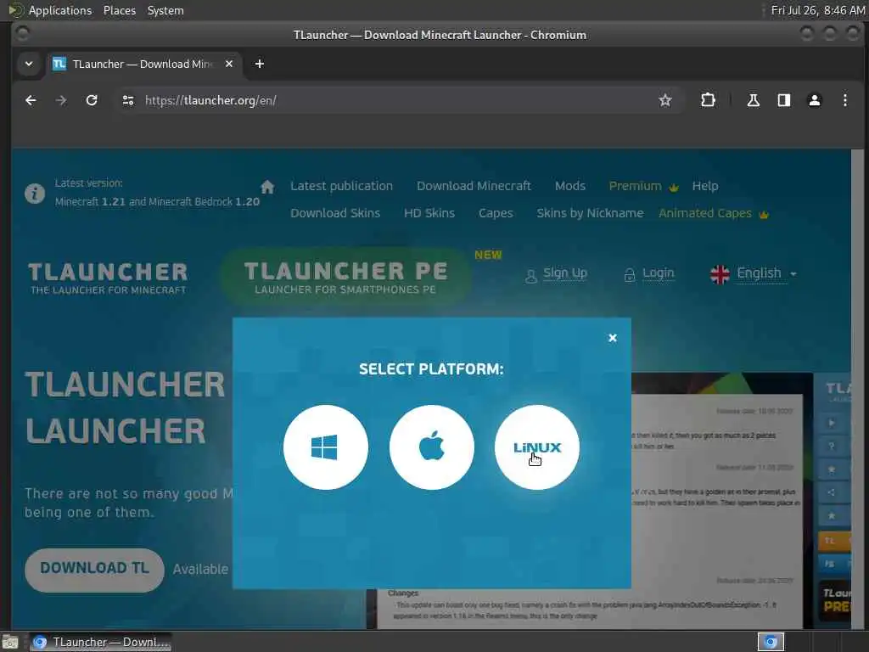Go to site home icon
The height and width of the screenshot is (652, 869).
(267, 187)
